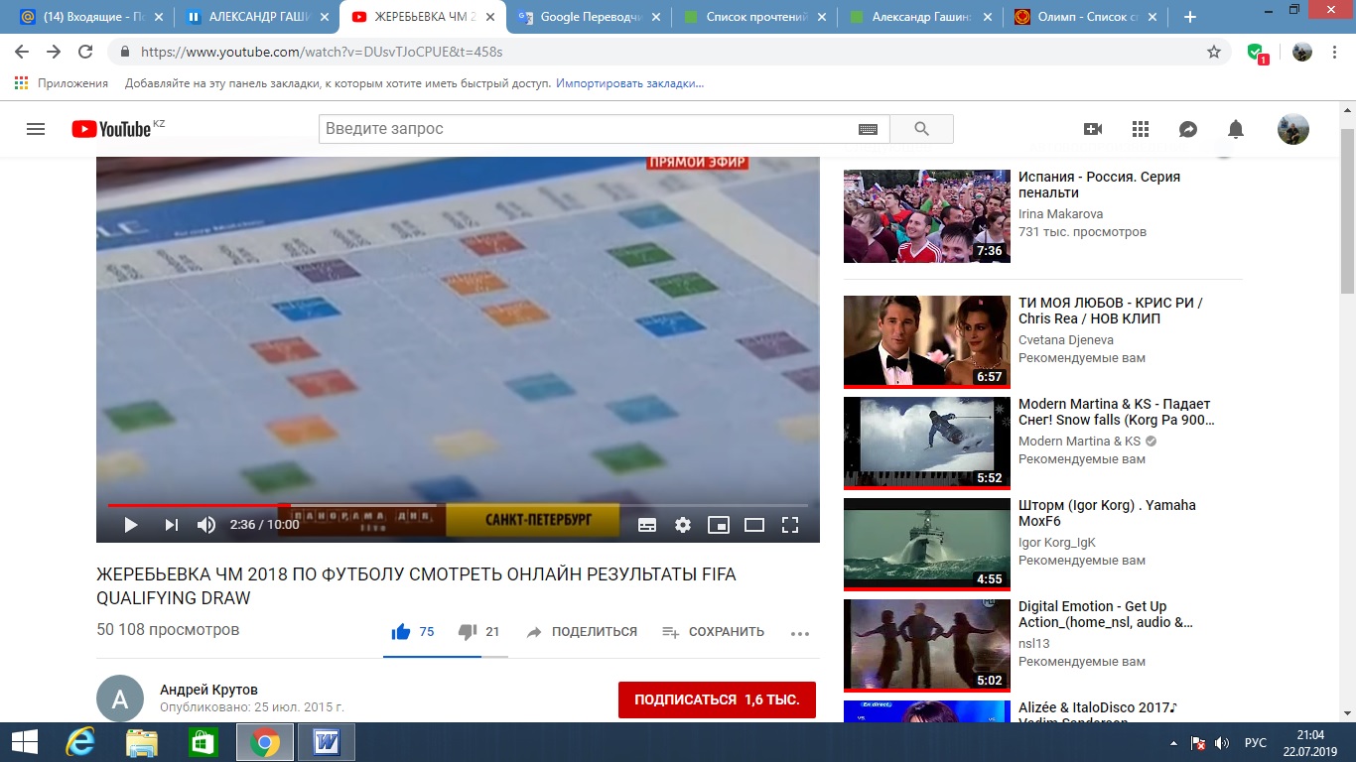This screenshot has height=762, width=1356.
Task: Click ПОДЕЛИТЬСЯ share button
Action: (582, 631)
